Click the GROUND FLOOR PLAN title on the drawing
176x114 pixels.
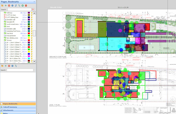point(57,57)
